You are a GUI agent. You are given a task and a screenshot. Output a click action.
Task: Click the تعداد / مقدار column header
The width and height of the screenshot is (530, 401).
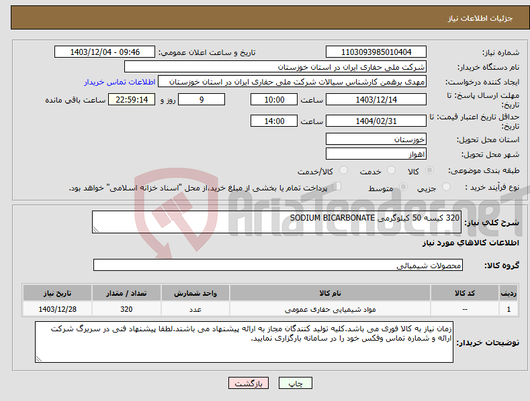[126, 293]
